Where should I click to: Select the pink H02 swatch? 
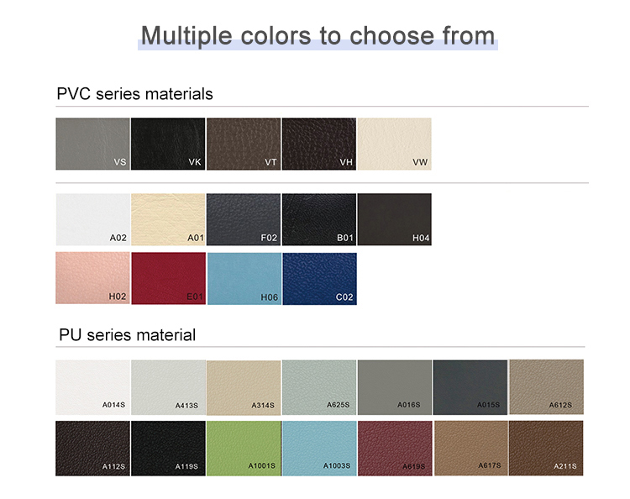pyautogui.click(x=92, y=278)
